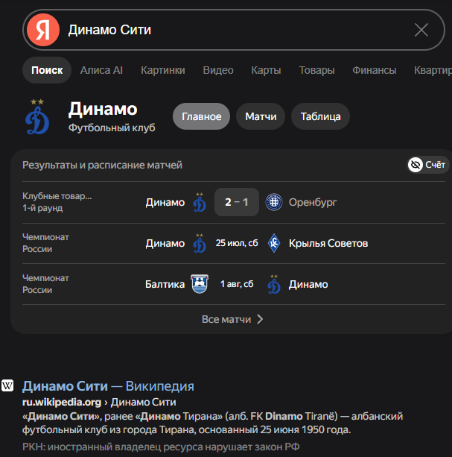
Task: Click the Крылья Советов team name
Action: [328, 243]
